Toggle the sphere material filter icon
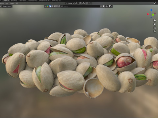Screen dimensions: 158x118 (52, 6)
